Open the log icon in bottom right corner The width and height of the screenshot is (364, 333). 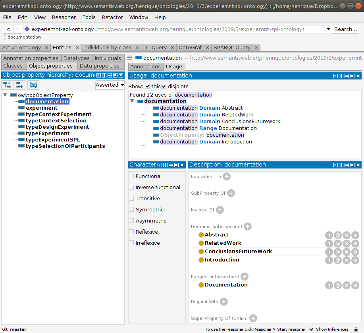(355, 329)
